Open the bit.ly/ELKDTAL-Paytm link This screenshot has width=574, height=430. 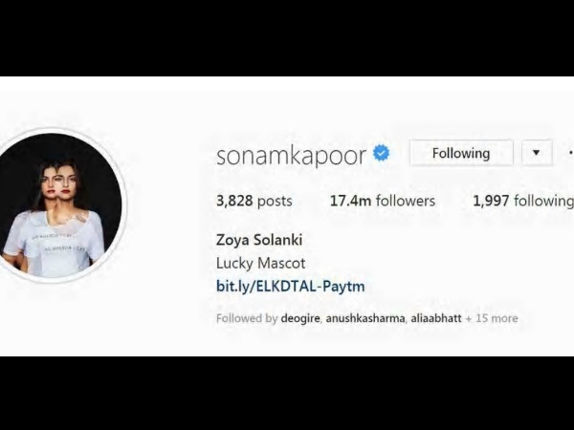click(x=290, y=286)
